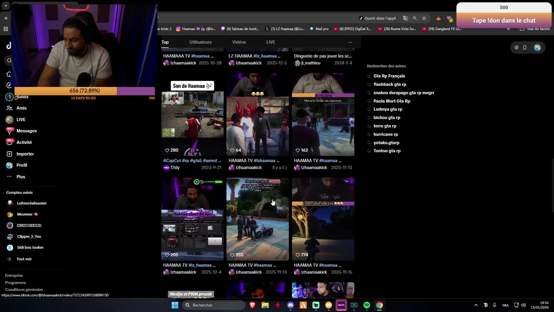
Task: Open the Macario brûle un japonais video
Action: [x=323, y=114]
